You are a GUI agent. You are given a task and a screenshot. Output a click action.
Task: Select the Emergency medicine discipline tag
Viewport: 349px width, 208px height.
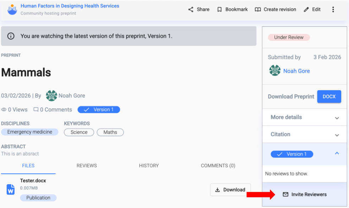point(29,132)
